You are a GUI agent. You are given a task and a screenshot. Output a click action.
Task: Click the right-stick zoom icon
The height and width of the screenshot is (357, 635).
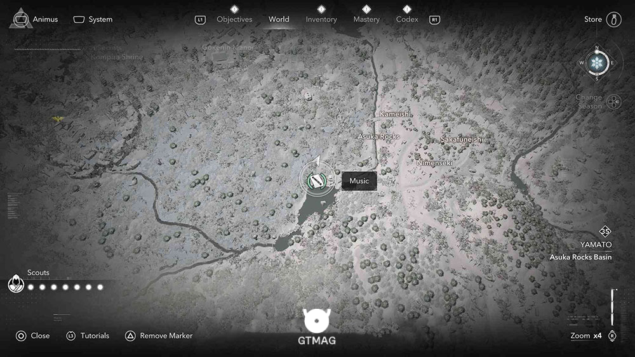(612, 336)
